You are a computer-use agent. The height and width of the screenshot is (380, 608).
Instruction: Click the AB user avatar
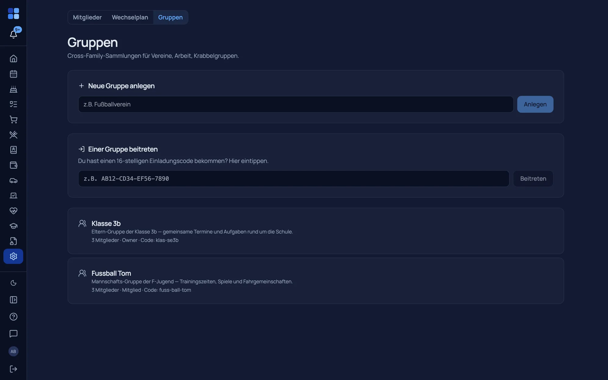[13, 351]
